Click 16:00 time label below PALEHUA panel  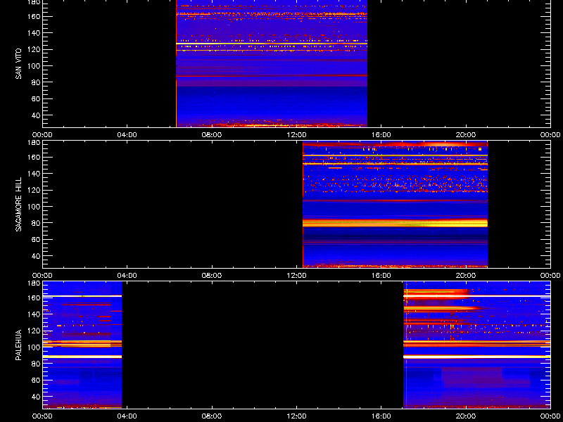pos(381,416)
